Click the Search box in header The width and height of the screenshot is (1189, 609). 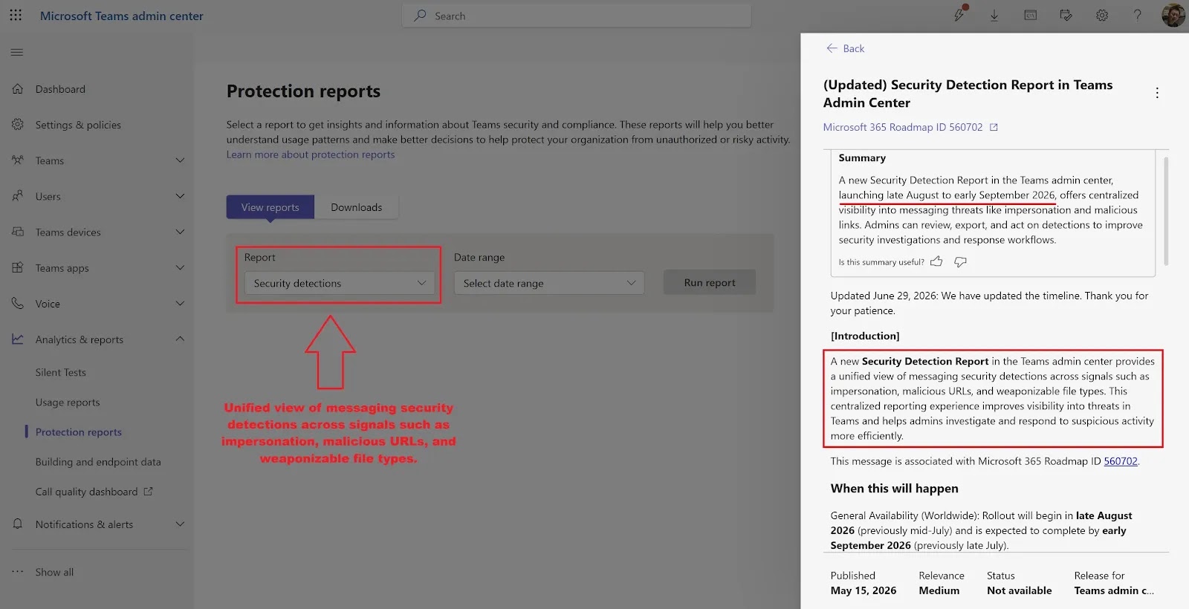pos(577,16)
